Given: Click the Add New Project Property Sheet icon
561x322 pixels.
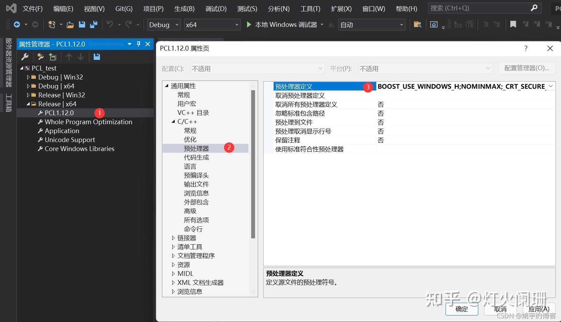Looking at the screenshot, I should coord(40,57).
